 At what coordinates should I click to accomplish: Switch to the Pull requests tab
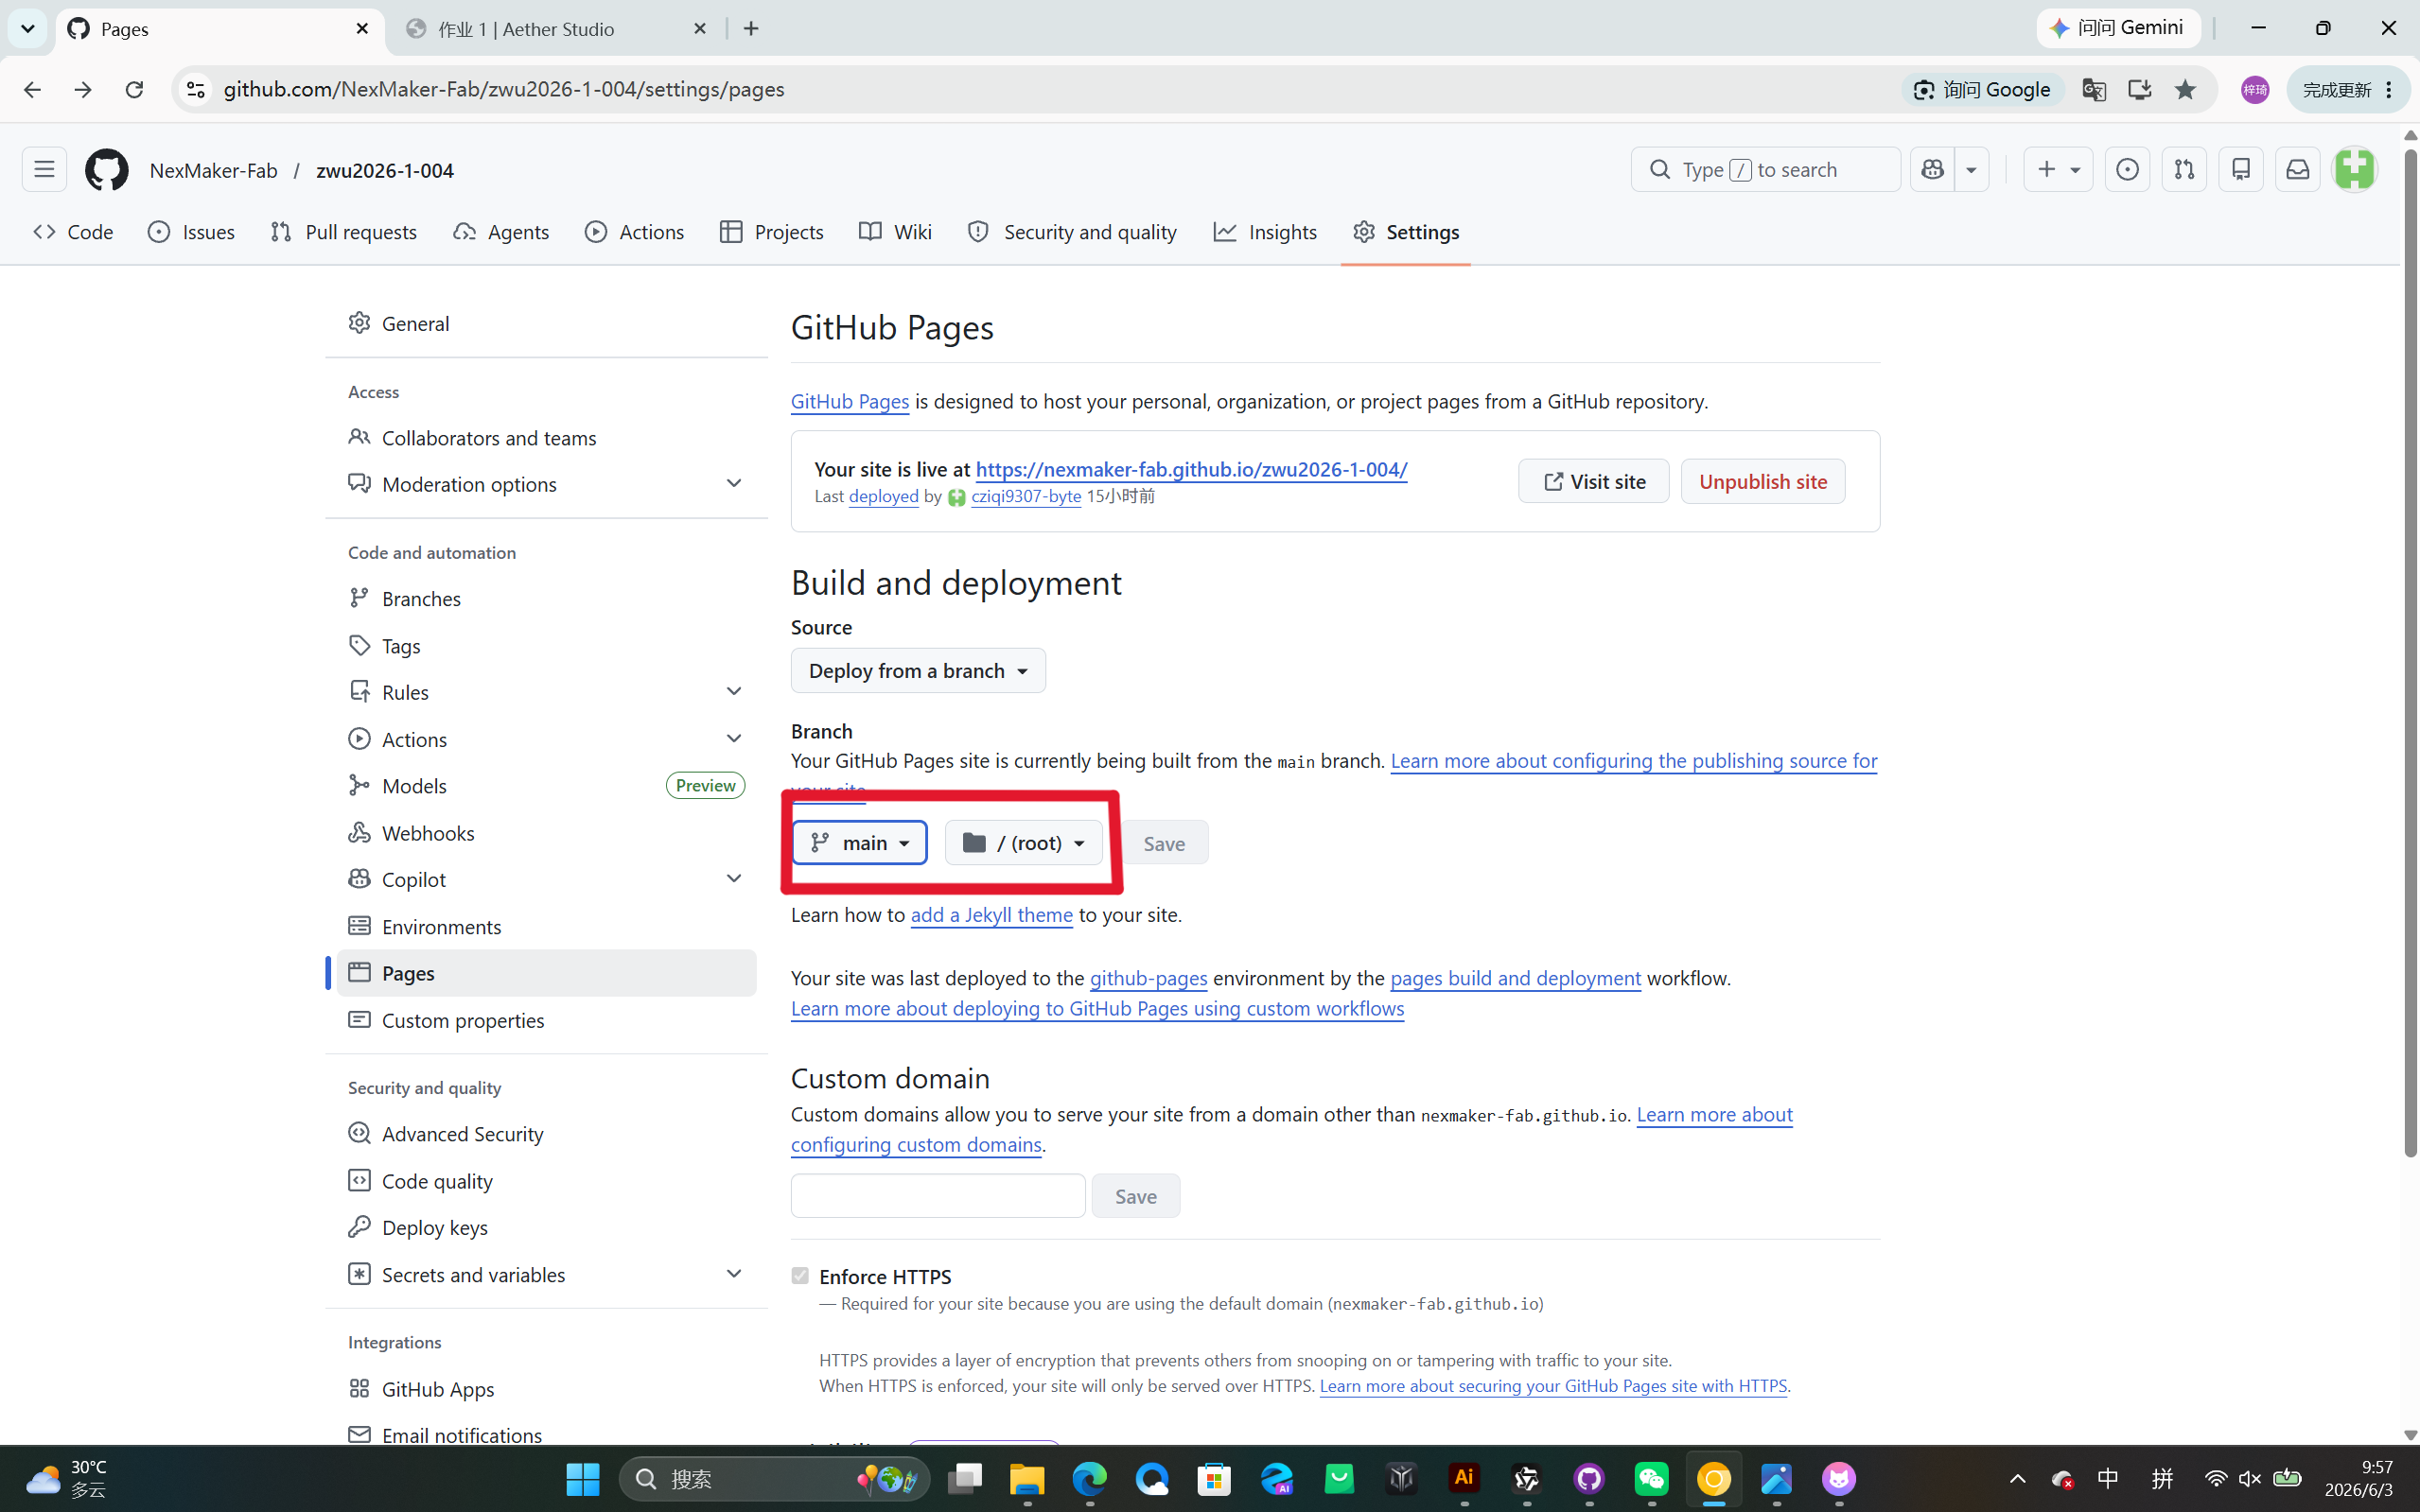point(344,231)
